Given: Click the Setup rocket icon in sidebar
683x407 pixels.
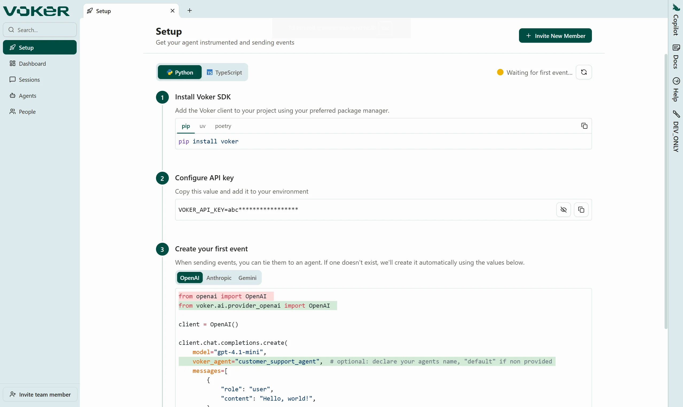Looking at the screenshot, I should [x=12, y=48].
